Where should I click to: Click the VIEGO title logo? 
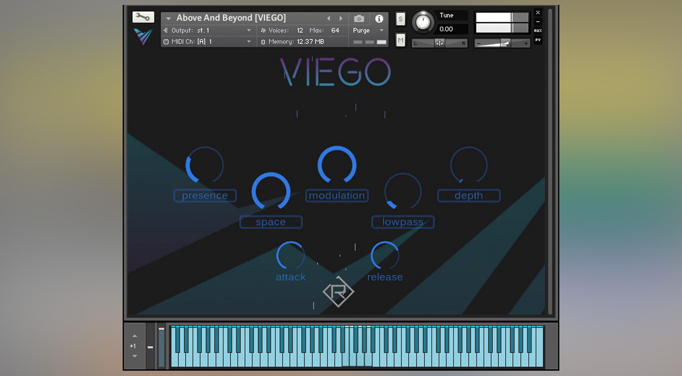(x=336, y=72)
